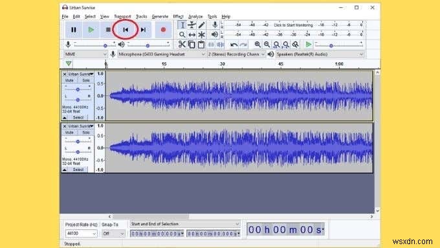This screenshot has width=440, height=248.
Task: Select the Time Shift tool
Action: (x=192, y=34)
